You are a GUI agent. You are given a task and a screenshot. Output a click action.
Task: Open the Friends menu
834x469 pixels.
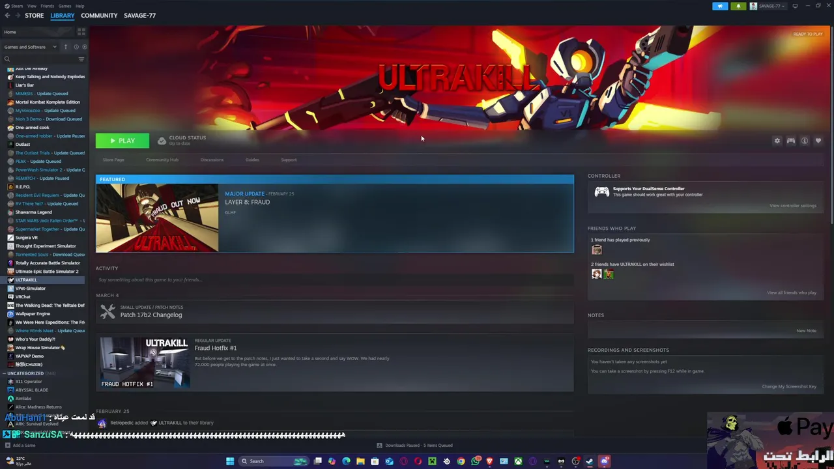(x=47, y=6)
